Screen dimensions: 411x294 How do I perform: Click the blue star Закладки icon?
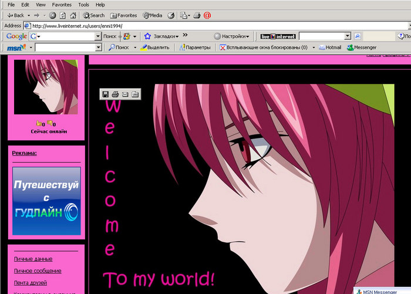point(147,36)
